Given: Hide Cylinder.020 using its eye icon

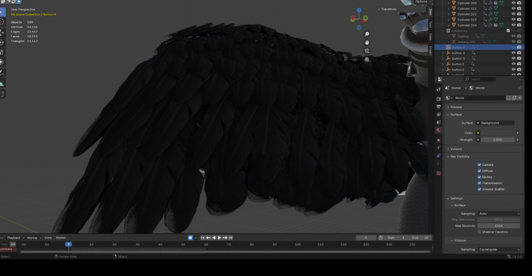Looking at the screenshot, I should [513, 3].
